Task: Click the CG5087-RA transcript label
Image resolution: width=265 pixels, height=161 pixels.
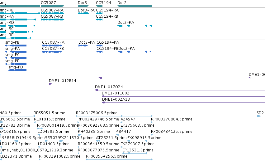Action: pyautogui.click(x=52, y=10)
